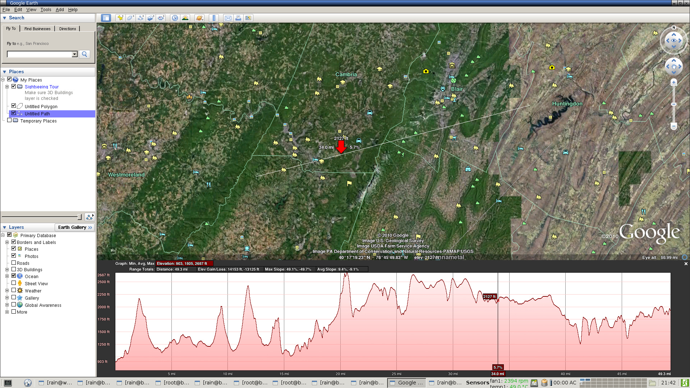Open the Sightseeing Tour link
Image resolution: width=690 pixels, height=388 pixels.
[x=42, y=87]
